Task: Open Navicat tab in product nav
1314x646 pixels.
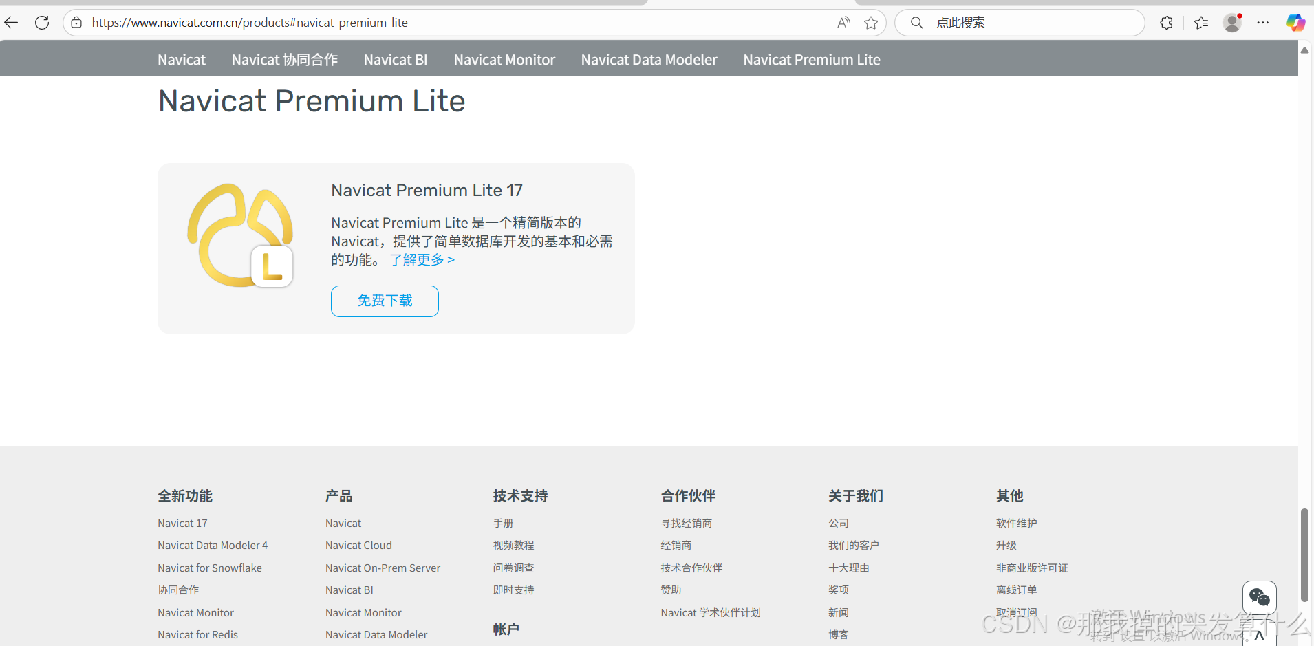Action: click(x=182, y=60)
